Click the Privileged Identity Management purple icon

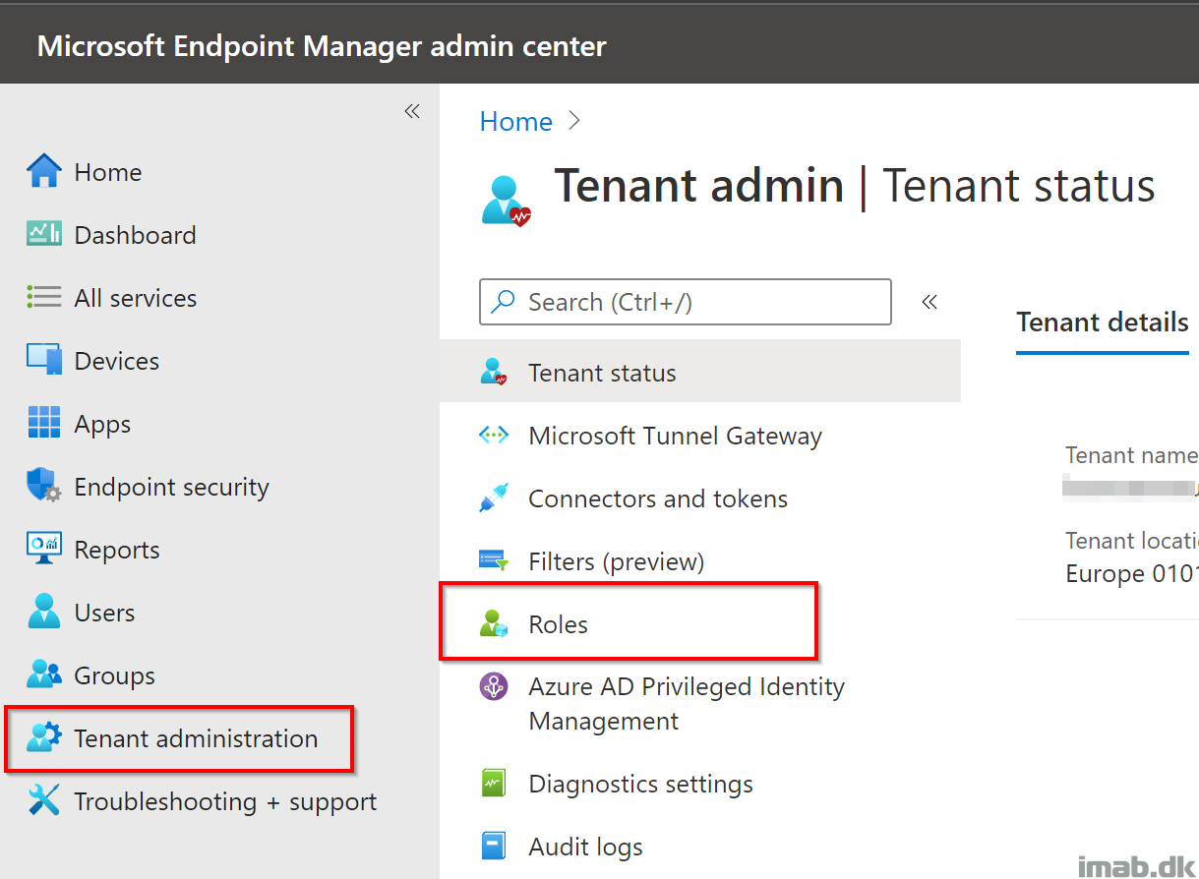pos(493,686)
